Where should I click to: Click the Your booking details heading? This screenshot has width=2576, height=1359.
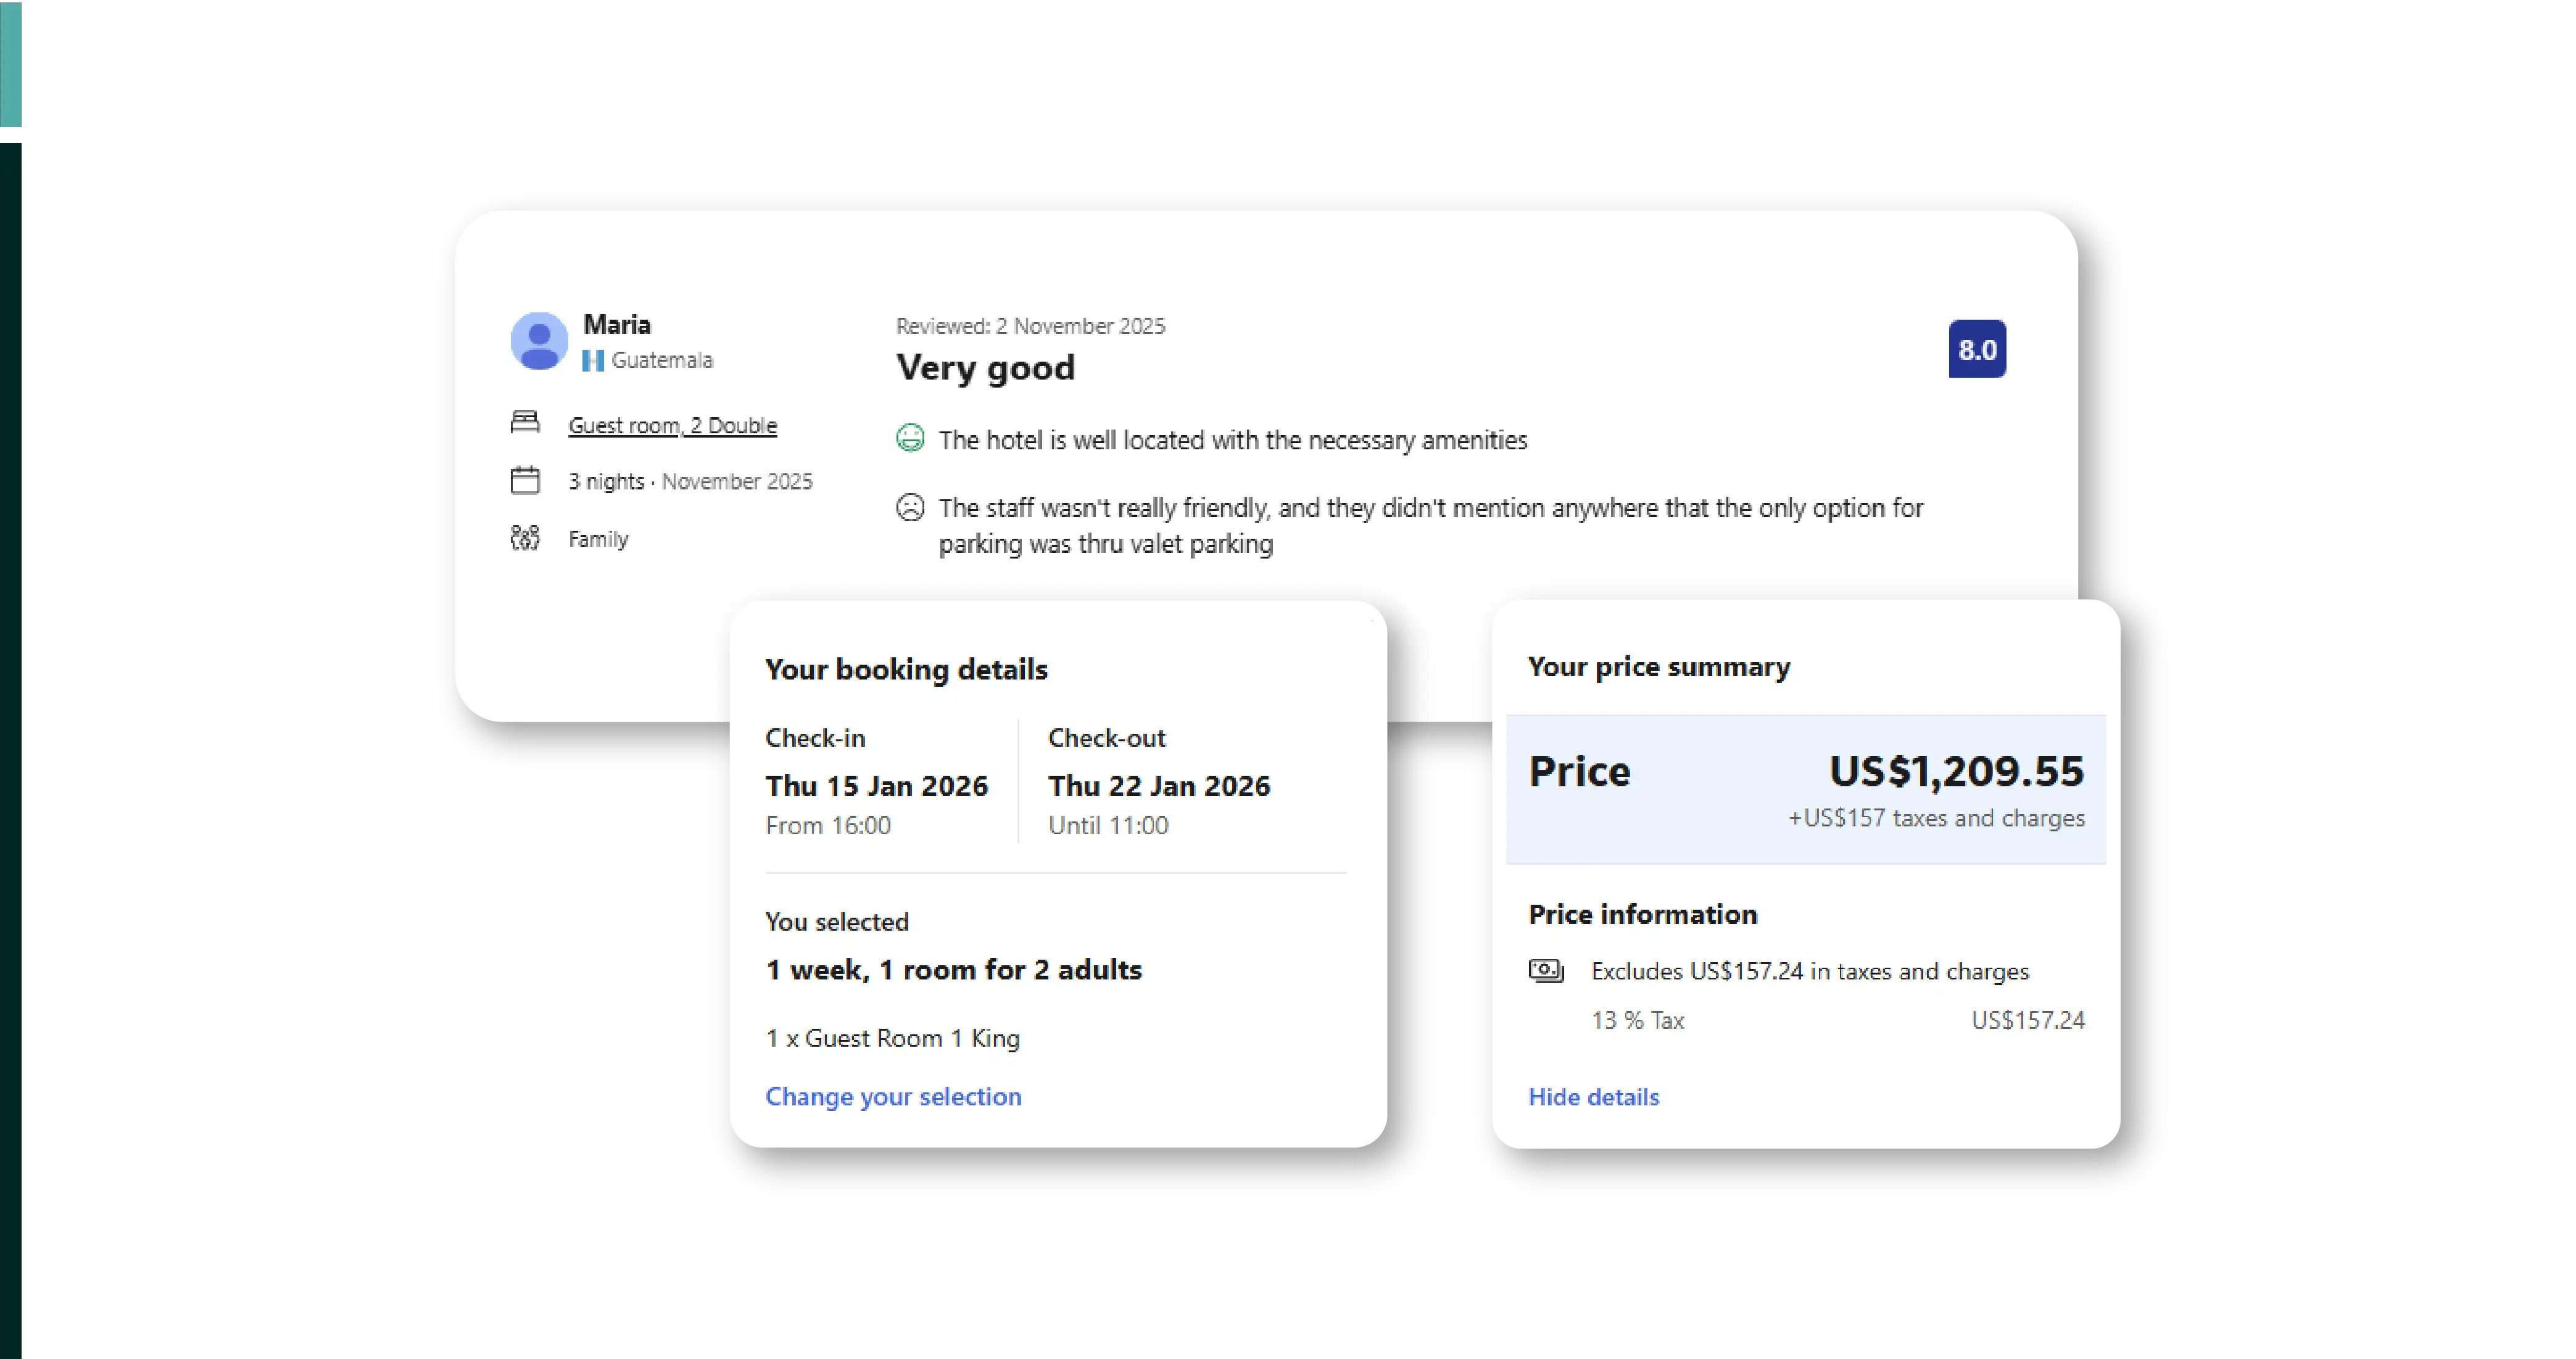pos(906,669)
